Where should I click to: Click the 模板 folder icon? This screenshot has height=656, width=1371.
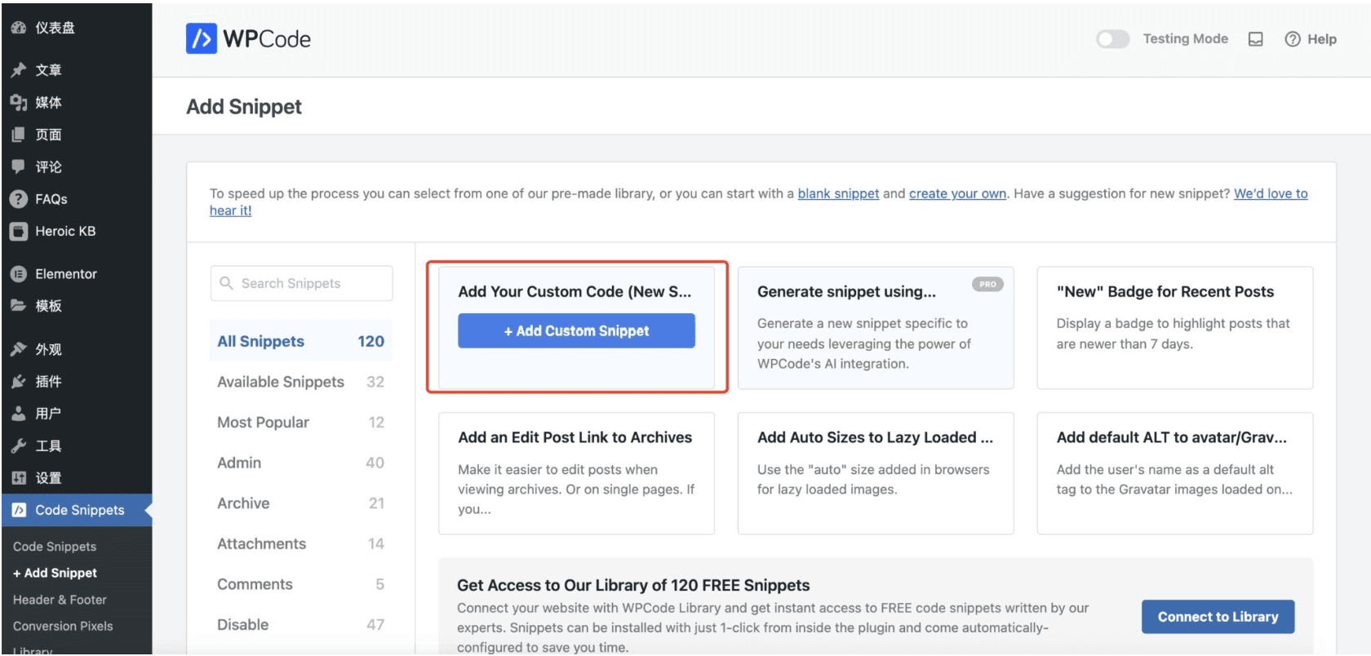(18, 306)
